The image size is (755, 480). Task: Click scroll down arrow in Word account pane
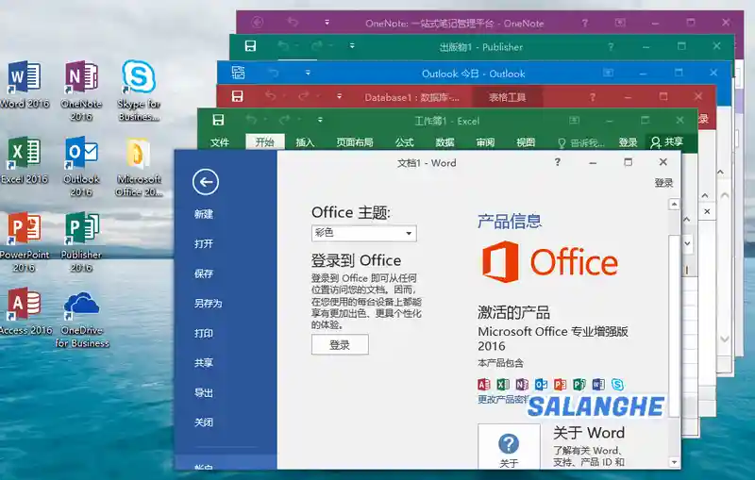pos(674,462)
